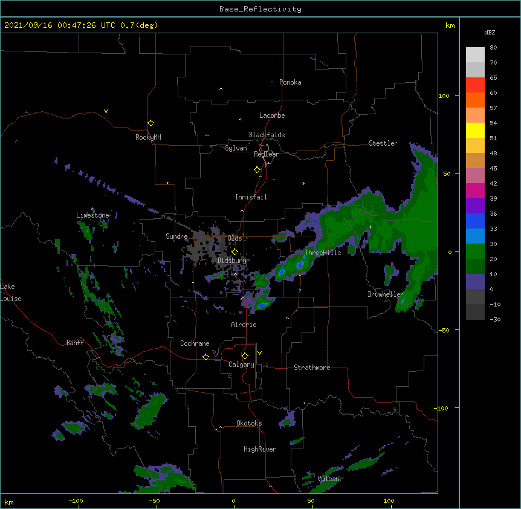Click the Drumheller label

point(386,294)
